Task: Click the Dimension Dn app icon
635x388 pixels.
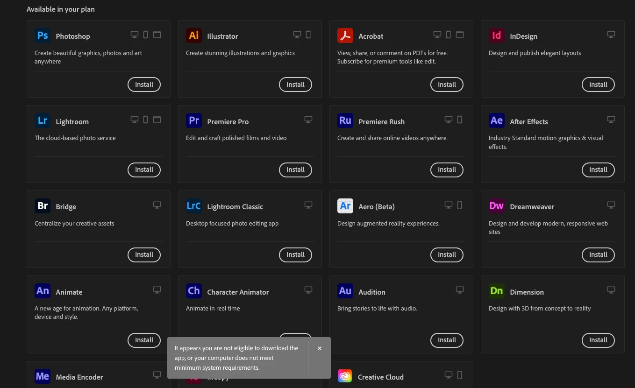Action: [x=497, y=291]
